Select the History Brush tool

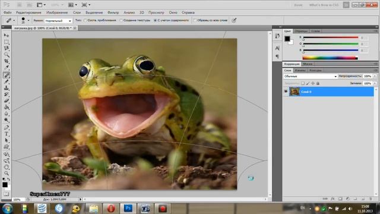7,95
